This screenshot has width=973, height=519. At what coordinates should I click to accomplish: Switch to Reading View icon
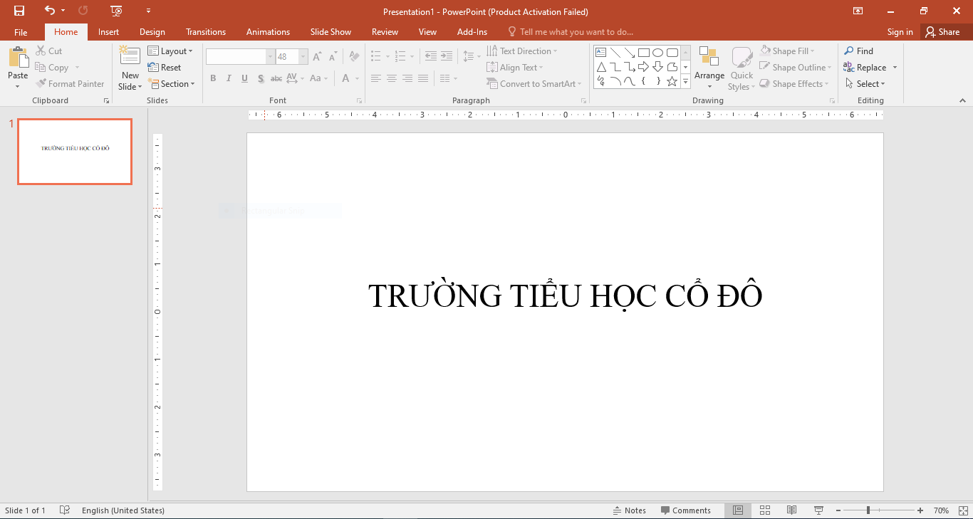click(791, 510)
